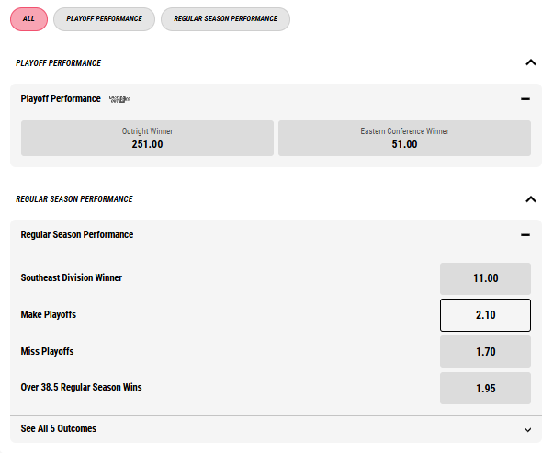Minimize the Regular Season Performance market card
542x453 pixels.
coord(525,235)
